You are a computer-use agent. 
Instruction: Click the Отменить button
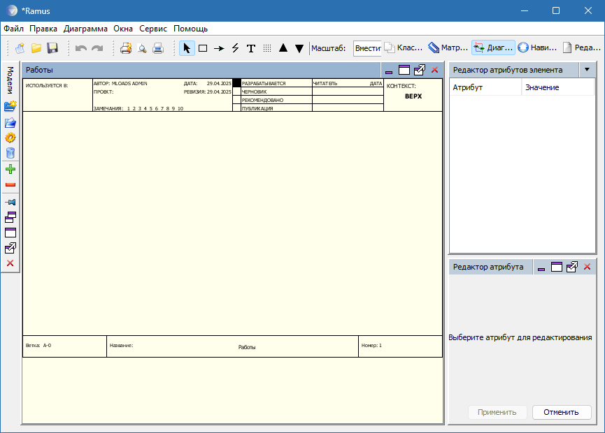(x=562, y=412)
